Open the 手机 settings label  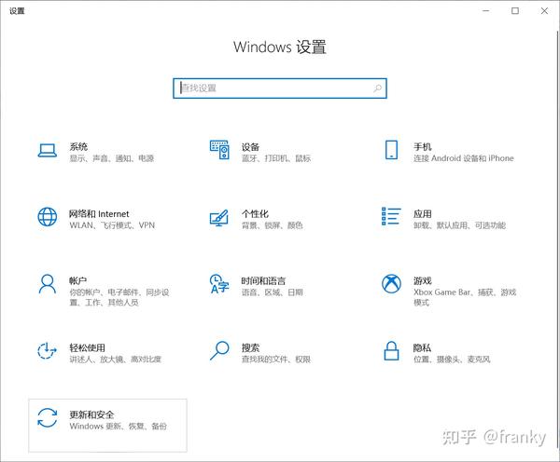tap(423, 146)
